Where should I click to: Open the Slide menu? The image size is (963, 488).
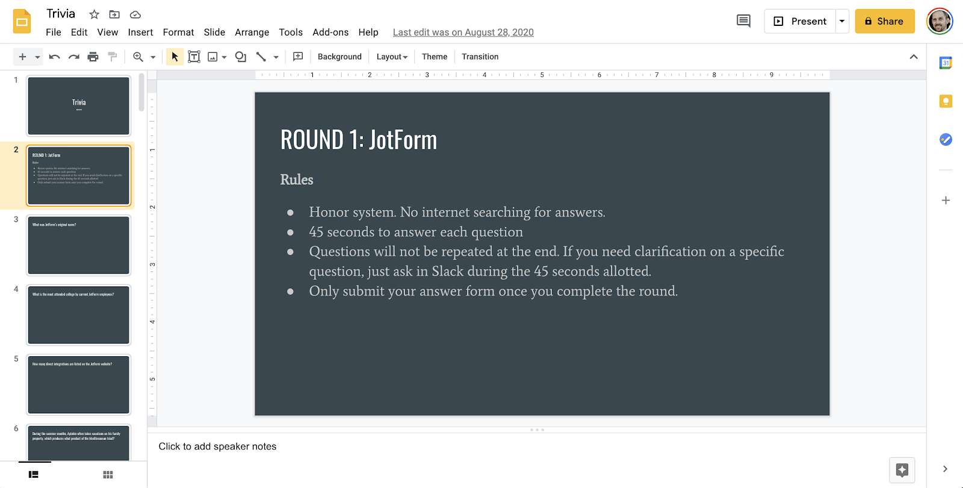pos(214,32)
